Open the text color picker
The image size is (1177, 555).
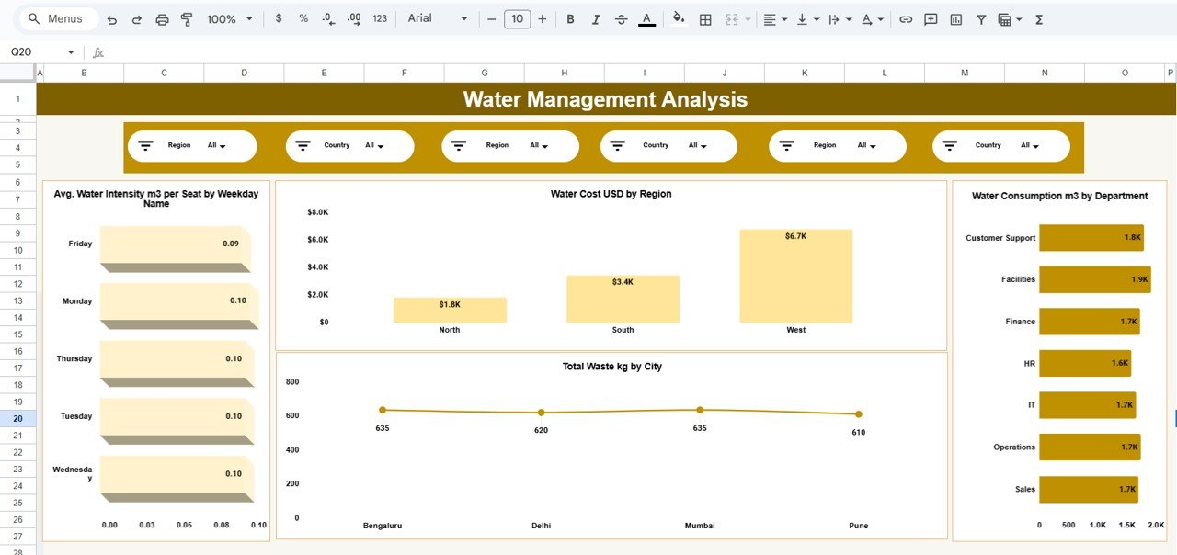[646, 18]
